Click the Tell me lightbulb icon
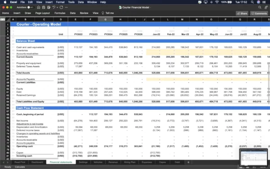 (103, 13)
